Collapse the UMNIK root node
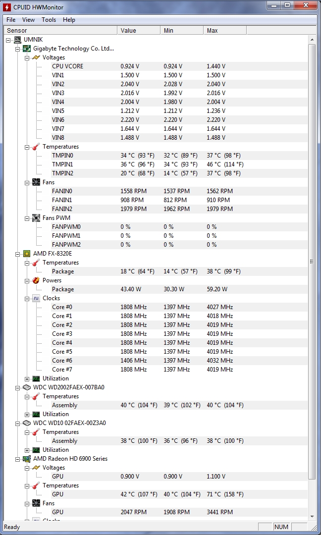 point(8,40)
